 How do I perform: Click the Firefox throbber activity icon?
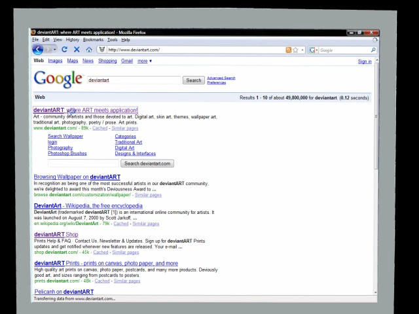375,40
